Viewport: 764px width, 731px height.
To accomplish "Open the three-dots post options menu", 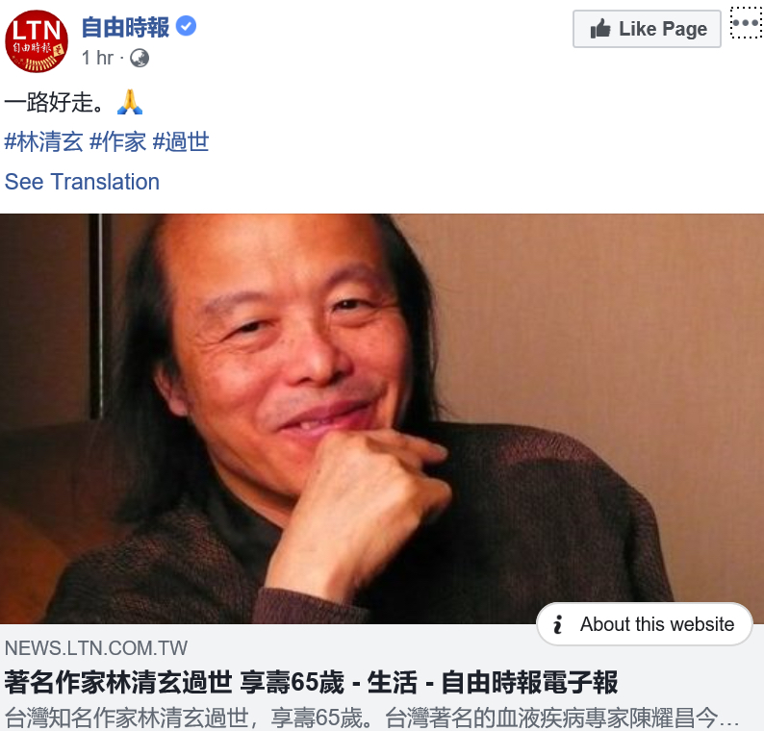I will point(746,22).
